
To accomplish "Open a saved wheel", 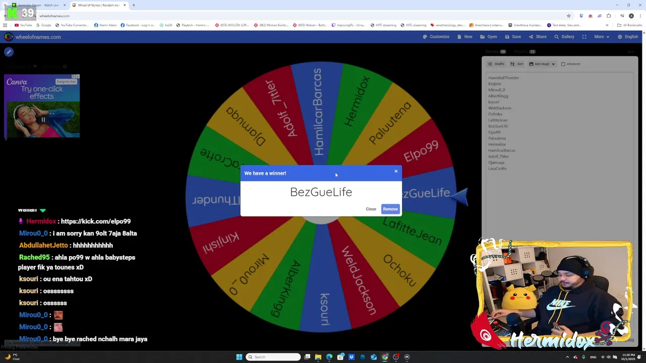I will [x=489, y=37].
